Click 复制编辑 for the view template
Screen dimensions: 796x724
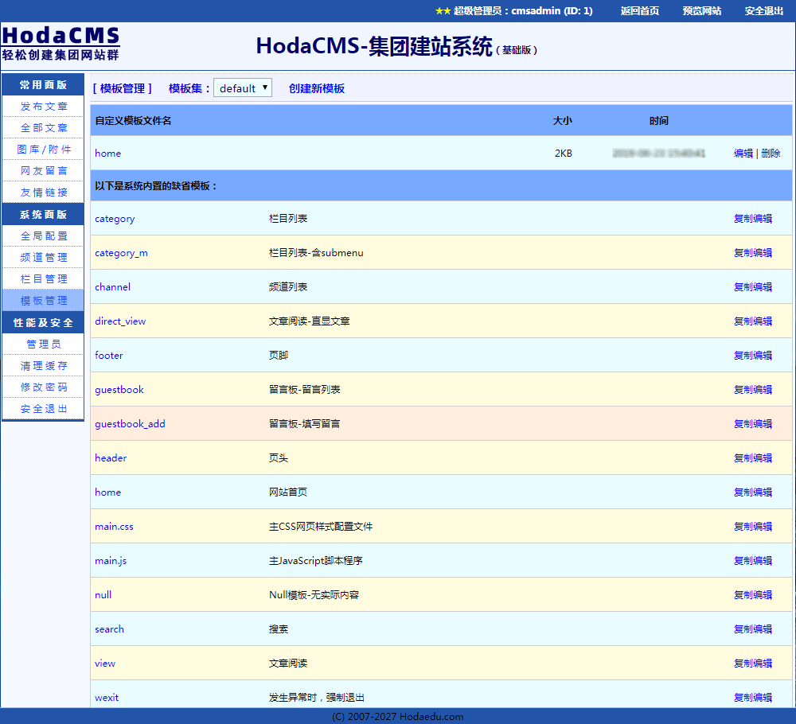[753, 663]
